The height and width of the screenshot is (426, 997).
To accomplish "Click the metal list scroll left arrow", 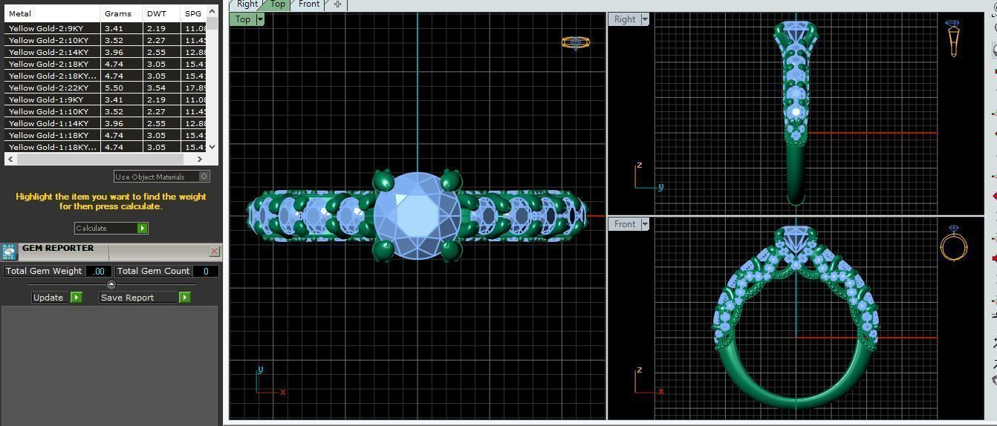I will (x=10, y=159).
